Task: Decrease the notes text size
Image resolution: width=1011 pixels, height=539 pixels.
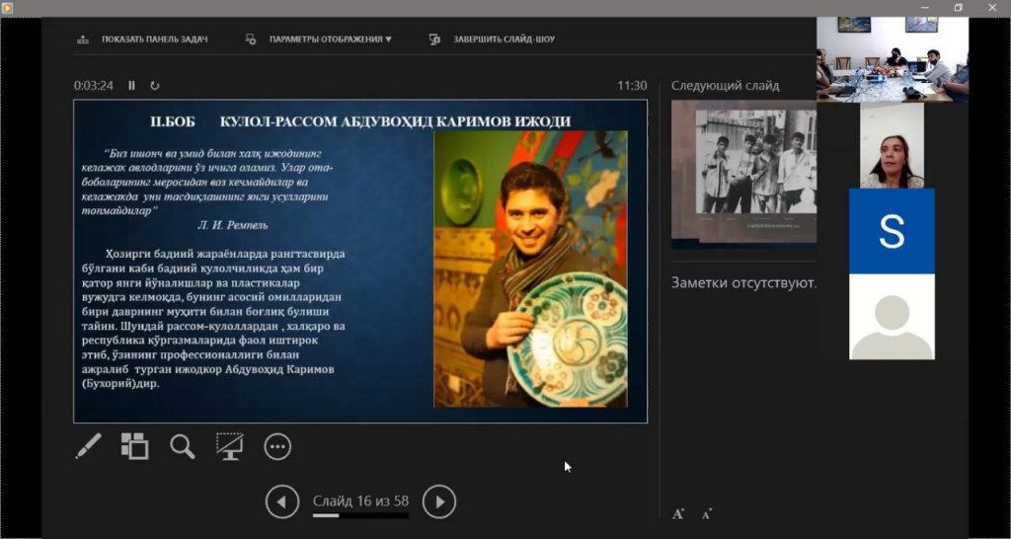Action: [707, 513]
